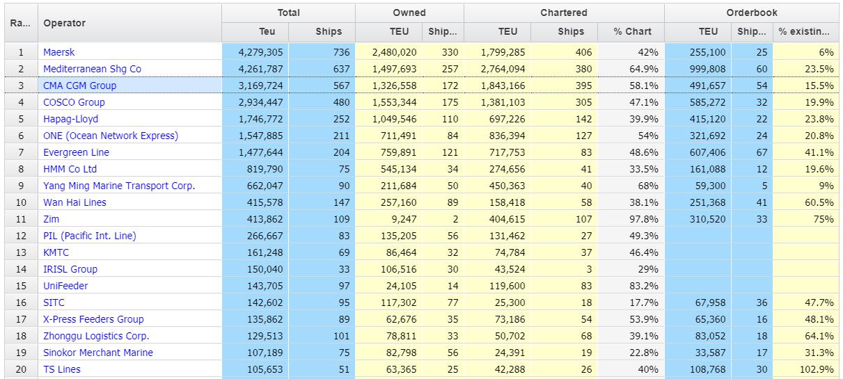This screenshot has height=379, width=843.
Task: Open the CMA CGM Group link
Action: pyautogui.click(x=79, y=86)
